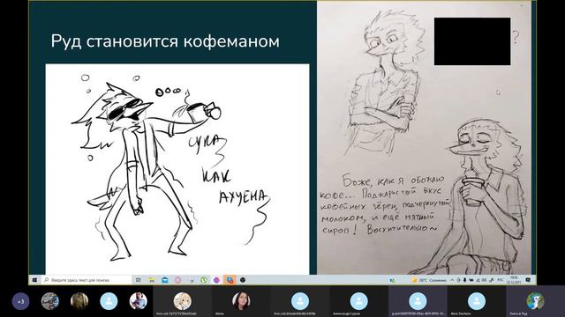Open the black circular app on the taskbar

(x=243, y=280)
